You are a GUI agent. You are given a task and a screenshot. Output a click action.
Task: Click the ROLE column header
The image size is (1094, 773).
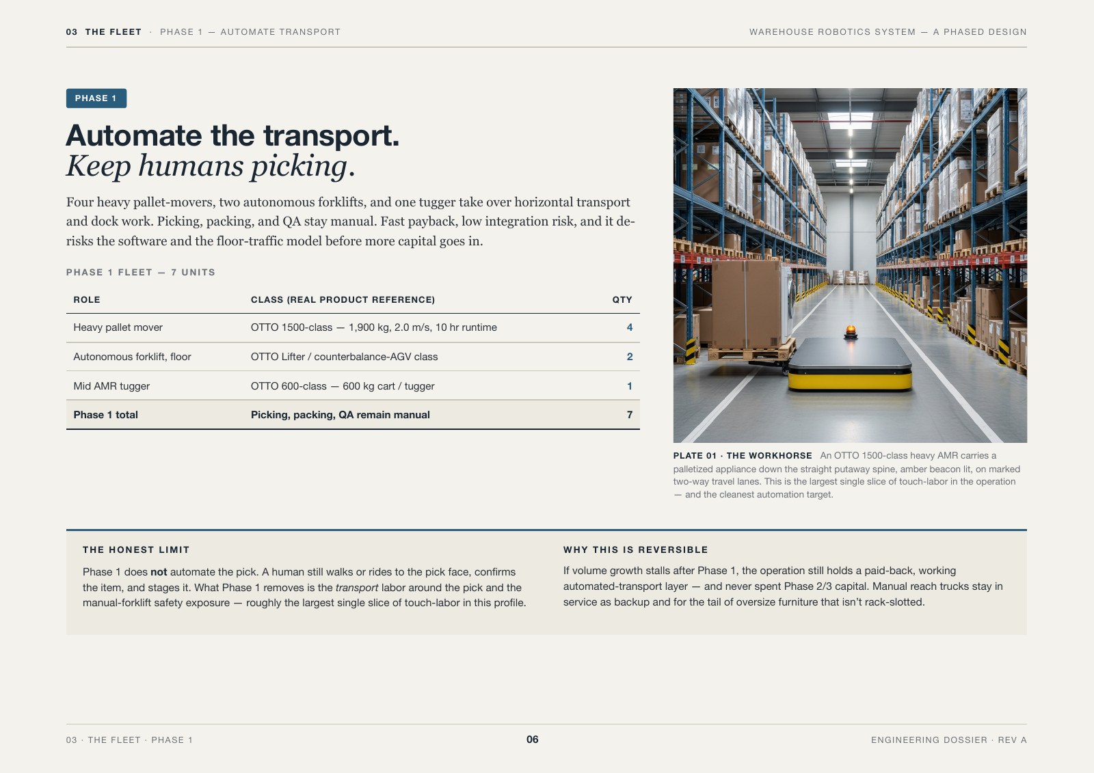point(87,300)
